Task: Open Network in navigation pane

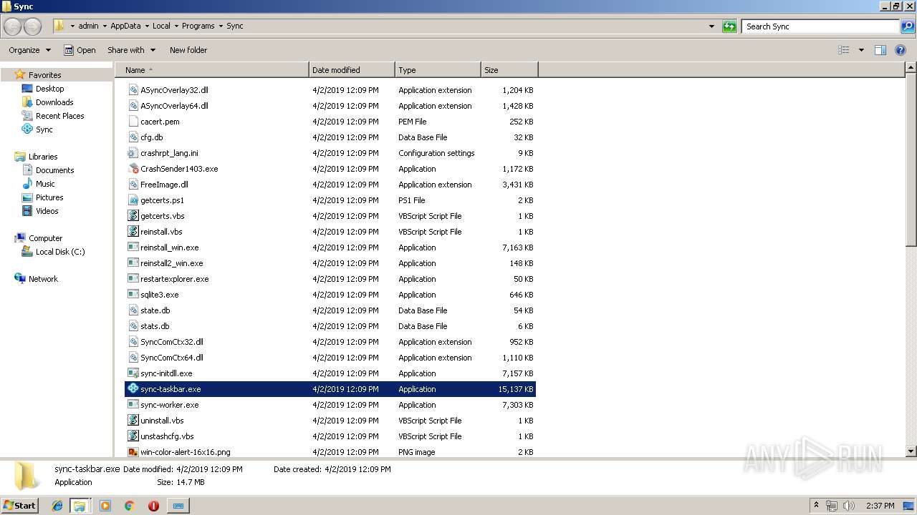Action: coord(43,279)
